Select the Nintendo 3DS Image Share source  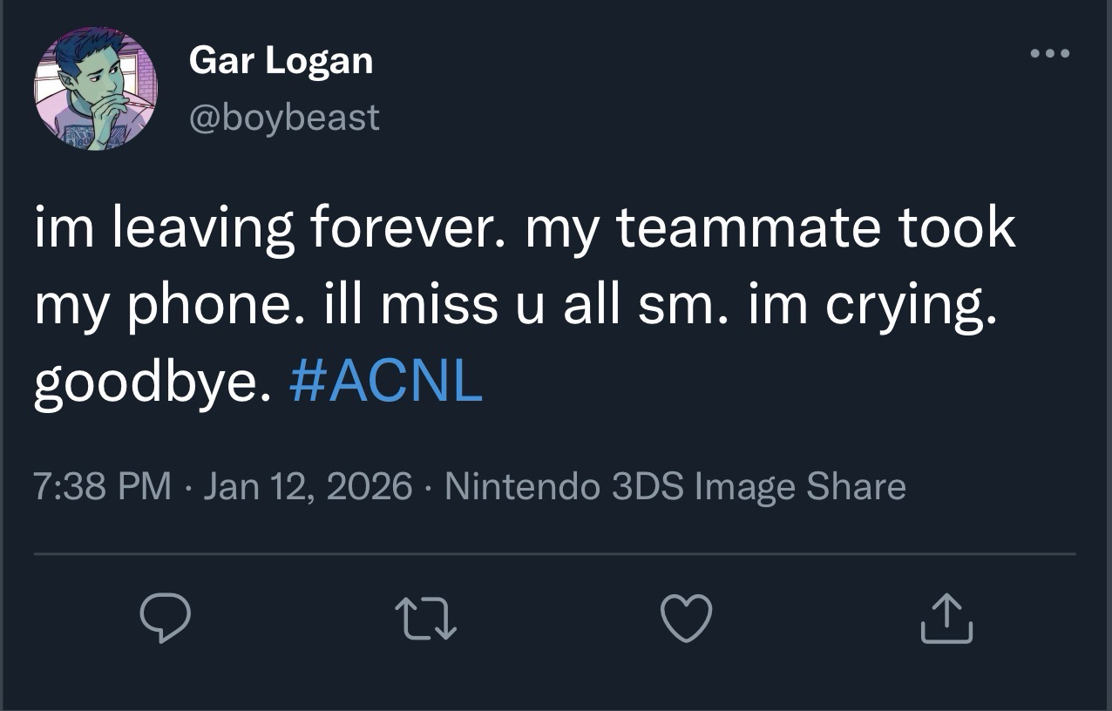(675, 486)
